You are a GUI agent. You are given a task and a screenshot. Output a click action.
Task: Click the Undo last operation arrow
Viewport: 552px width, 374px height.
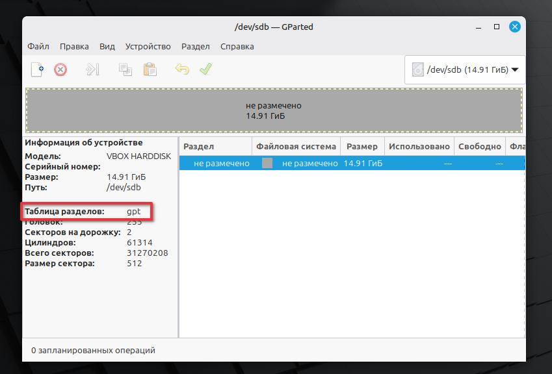(x=182, y=69)
